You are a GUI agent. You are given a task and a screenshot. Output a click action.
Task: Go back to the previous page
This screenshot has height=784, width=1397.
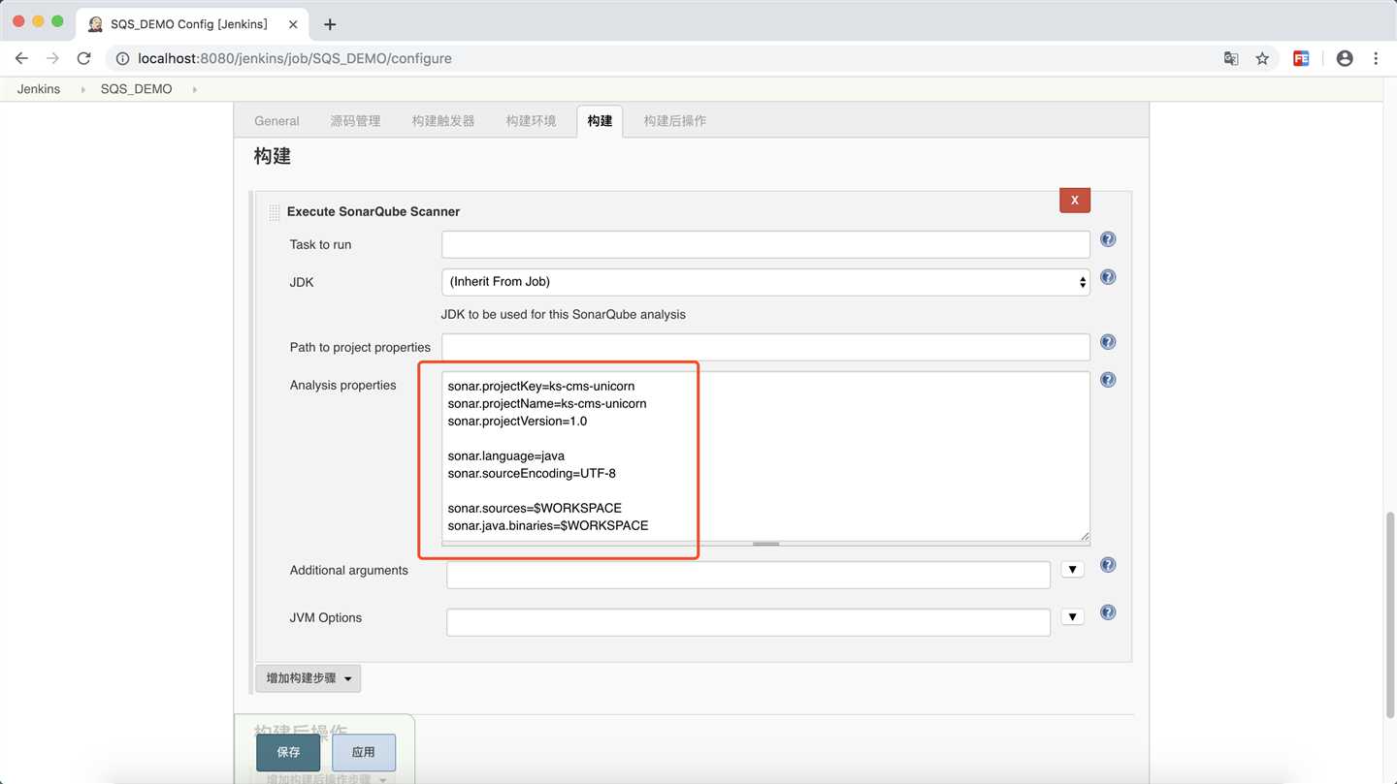pos(21,58)
